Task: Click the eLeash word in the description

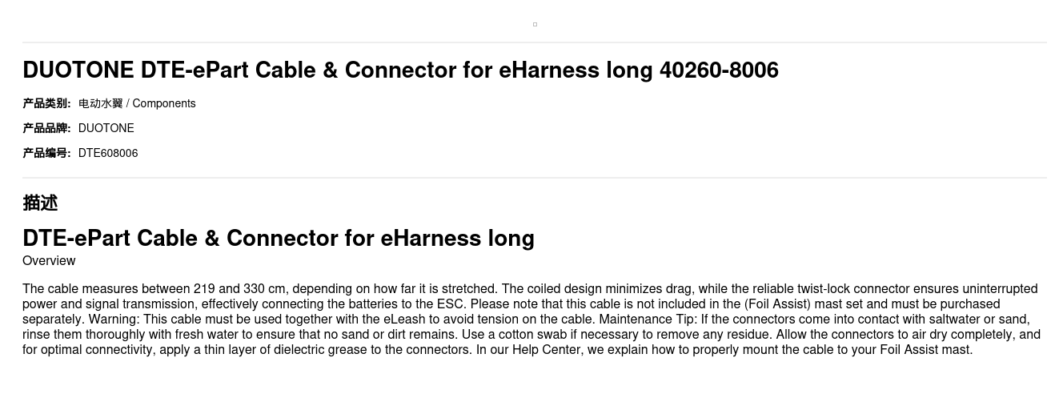Action: click(404, 319)
